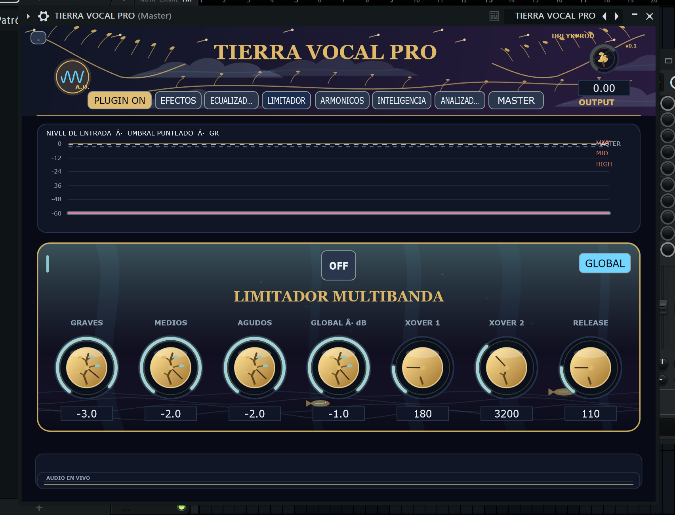Screen dimensions: 675x515
Task: Close the TIERRA VOCAL PRO window
Action: [650, 16]
